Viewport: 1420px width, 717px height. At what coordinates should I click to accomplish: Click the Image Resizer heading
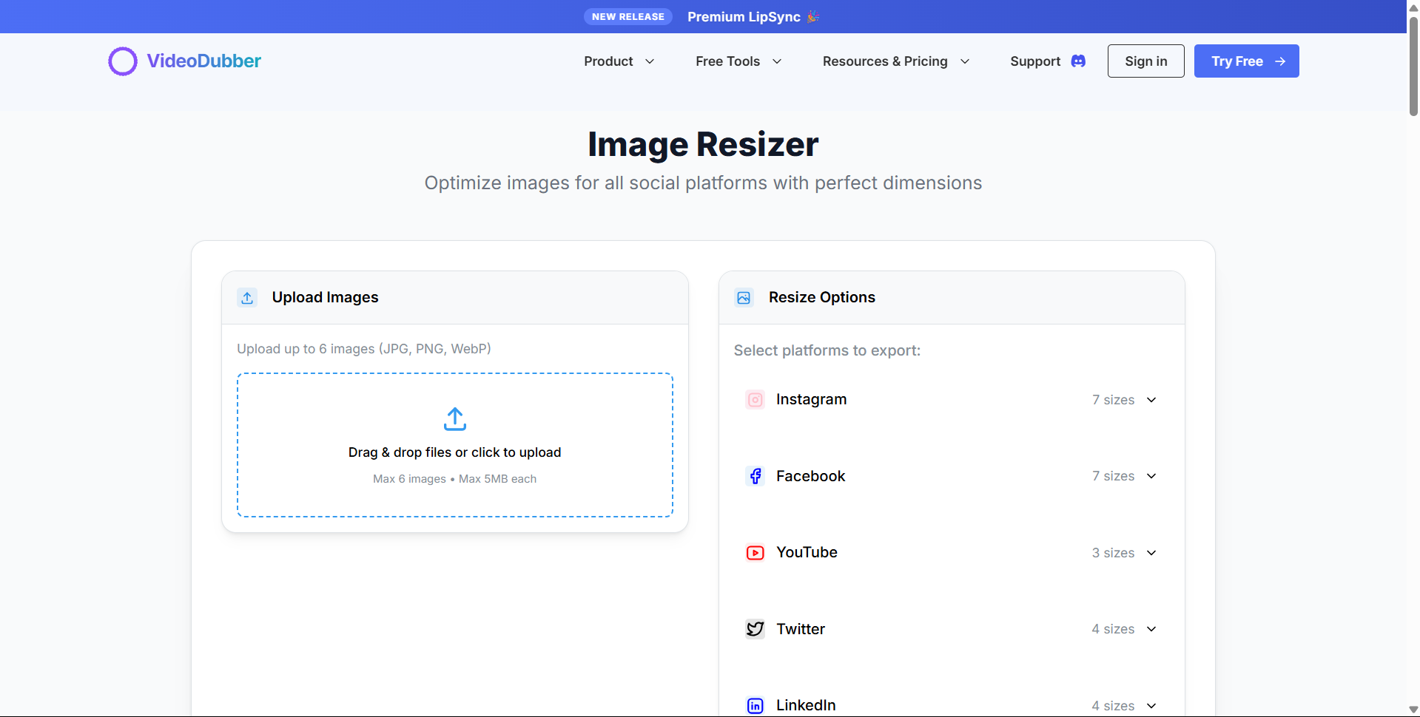tap(703, 144)
